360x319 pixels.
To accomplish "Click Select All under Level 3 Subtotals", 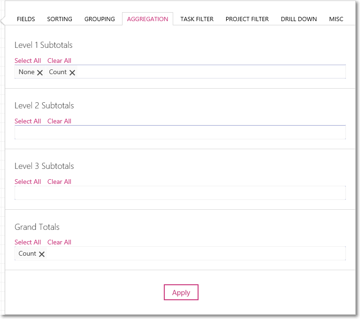I will (28, 182).
